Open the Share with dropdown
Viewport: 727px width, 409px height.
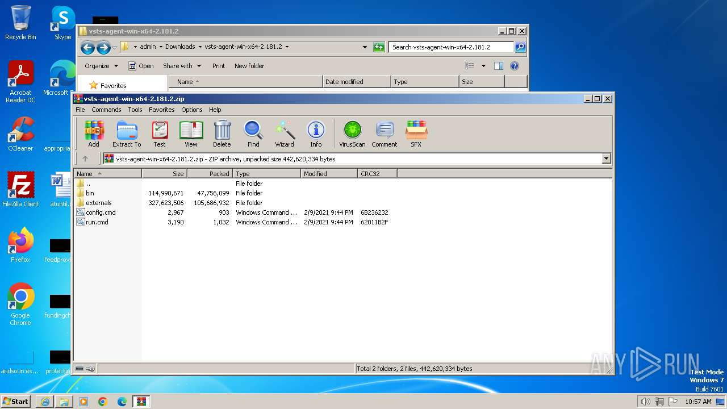[x=182, y=66]
